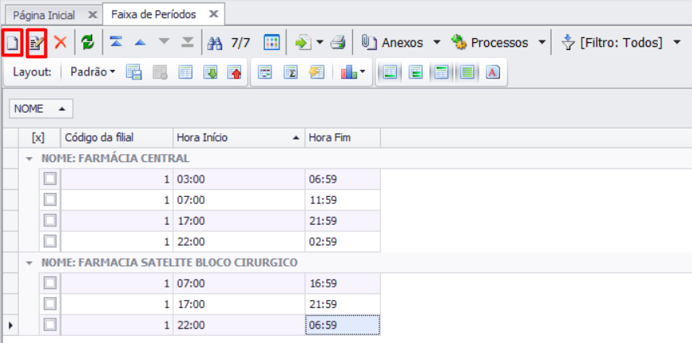This screenshot has width=692, height=343.
Task: Go to first record icon
Action: tap(116, 43)
